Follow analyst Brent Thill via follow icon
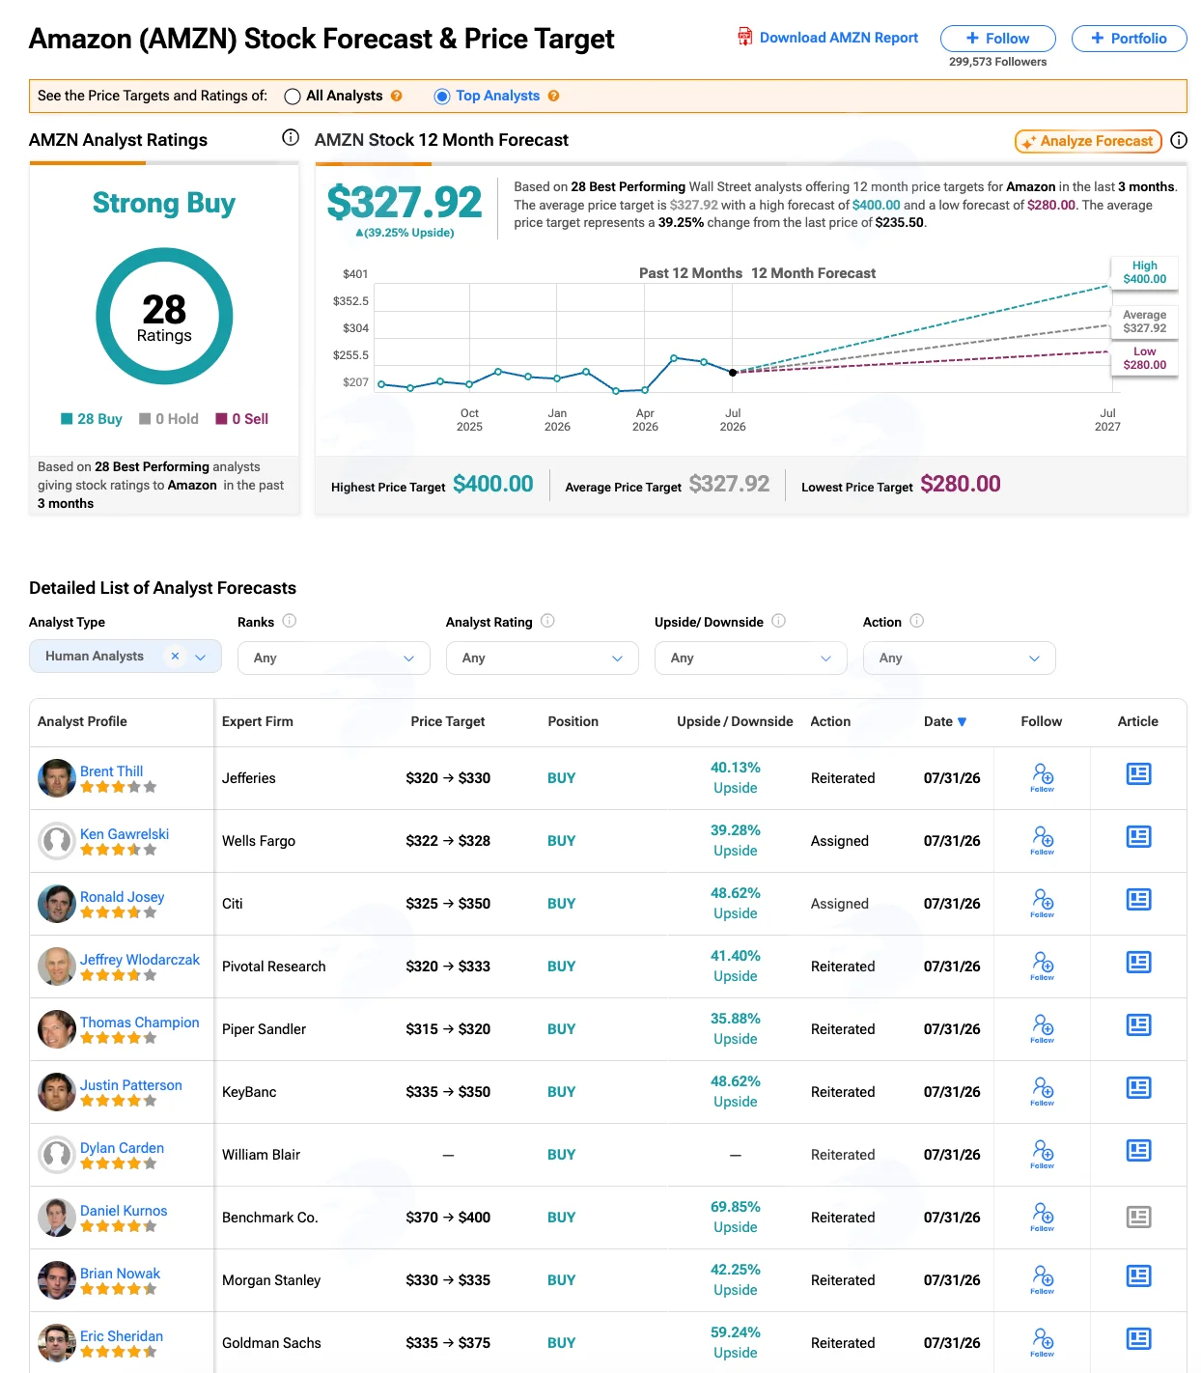This screenshot has width=1201, height=1373. [x=1042, y=777]
